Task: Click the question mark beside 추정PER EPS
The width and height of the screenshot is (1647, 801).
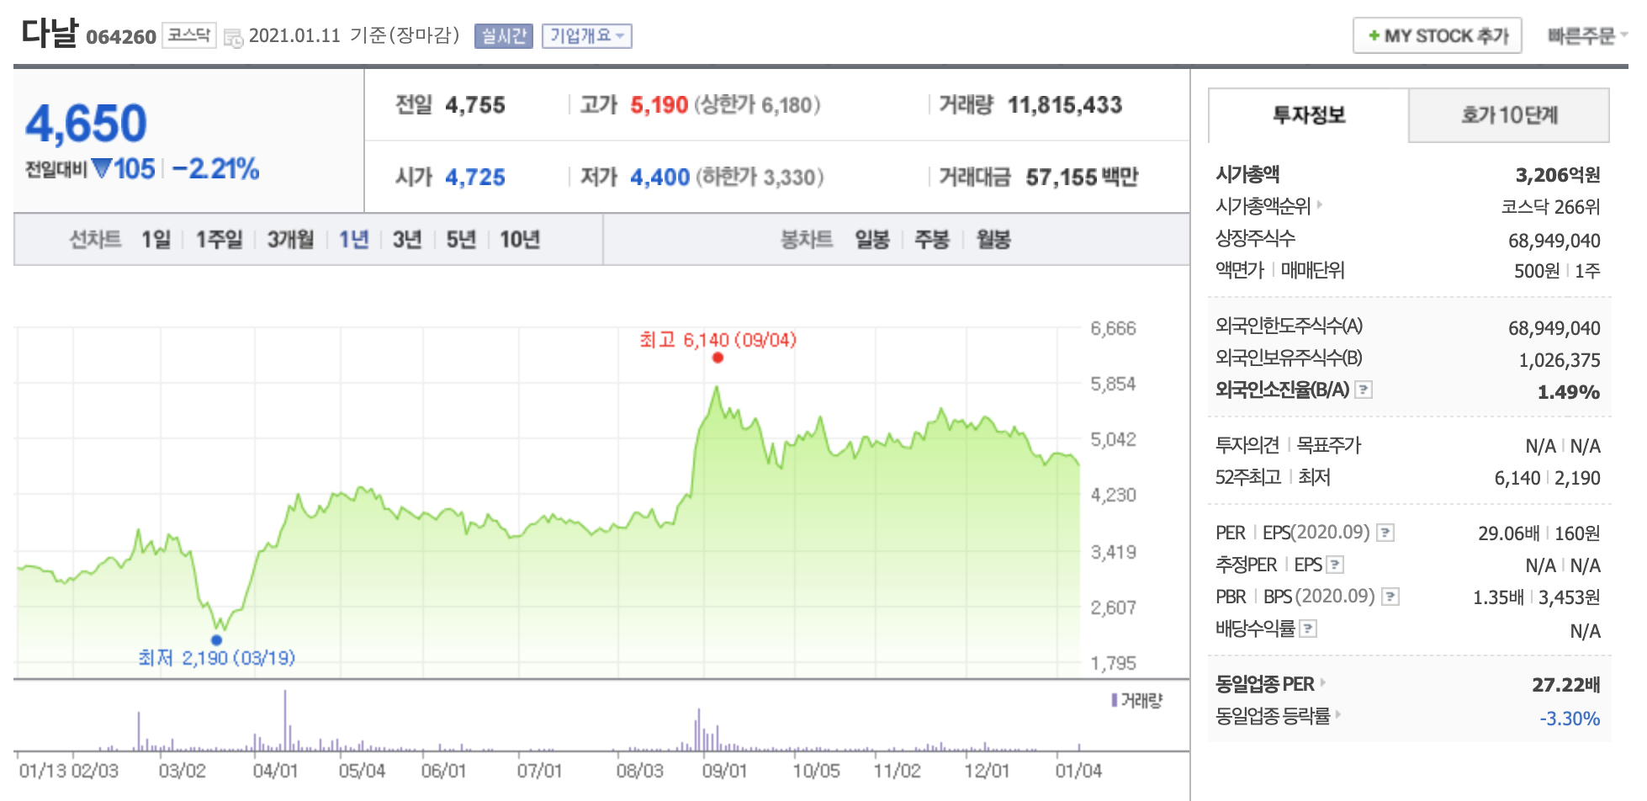Action: click(1334, 565)
